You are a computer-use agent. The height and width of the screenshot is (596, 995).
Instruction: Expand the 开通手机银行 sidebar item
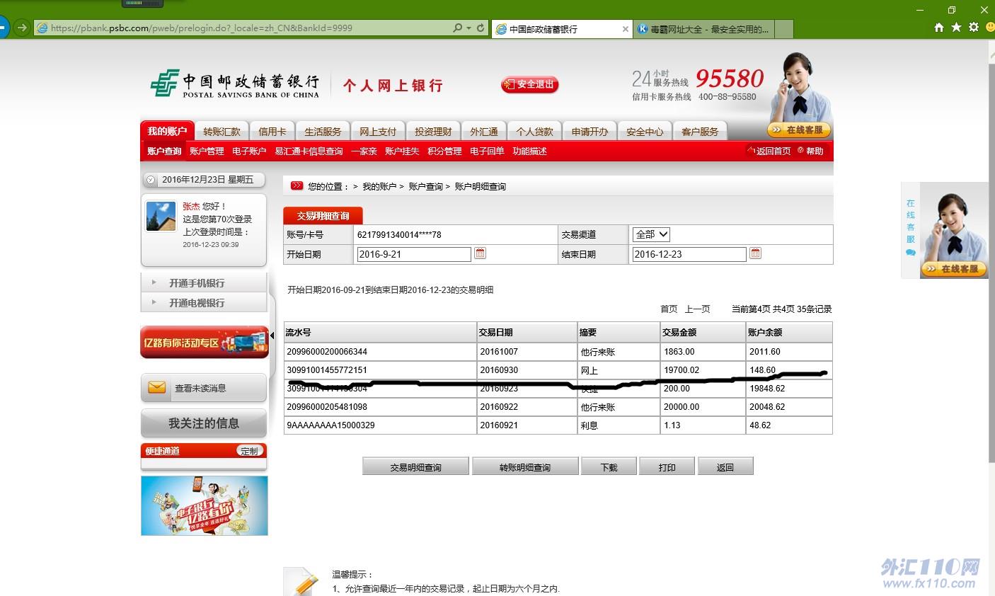pyautogui.click(x=197, y=283)
